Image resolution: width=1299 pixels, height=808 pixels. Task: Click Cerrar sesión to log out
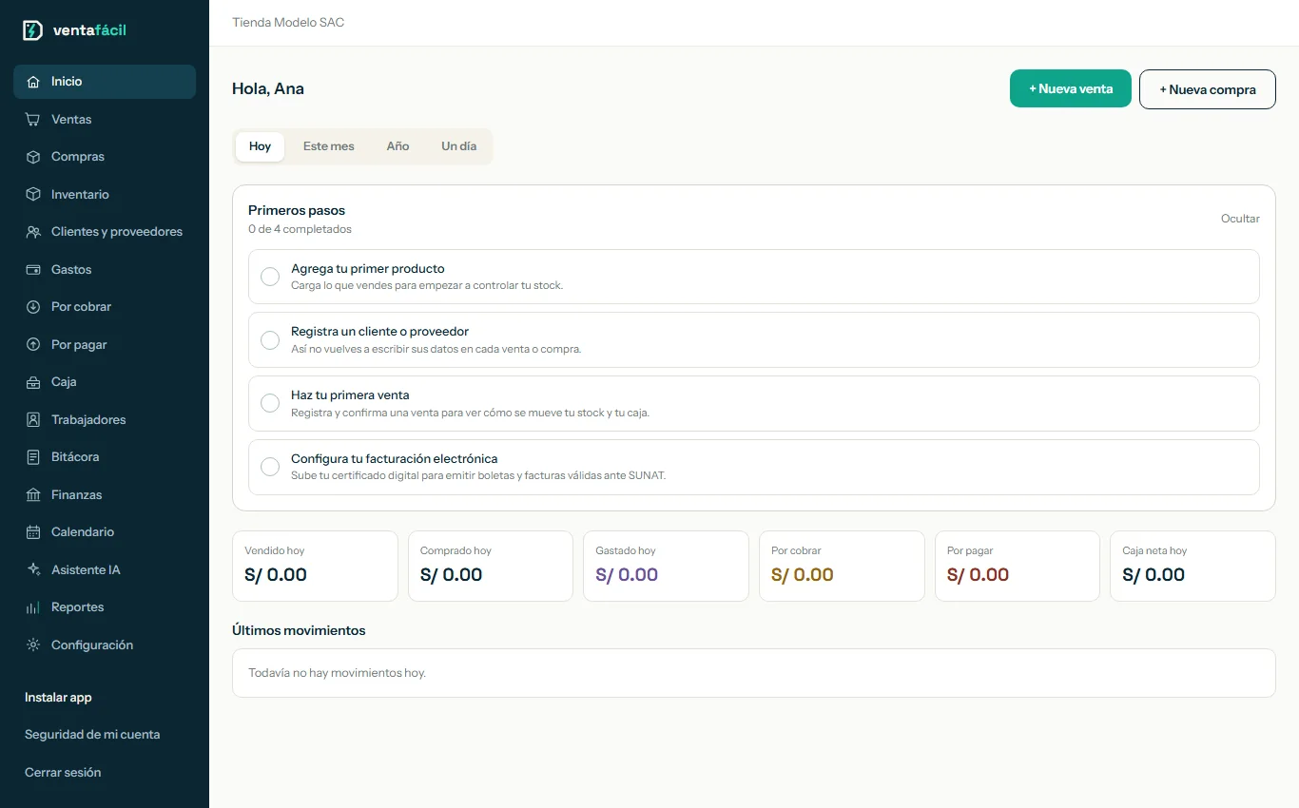click(x=63, y=773)
